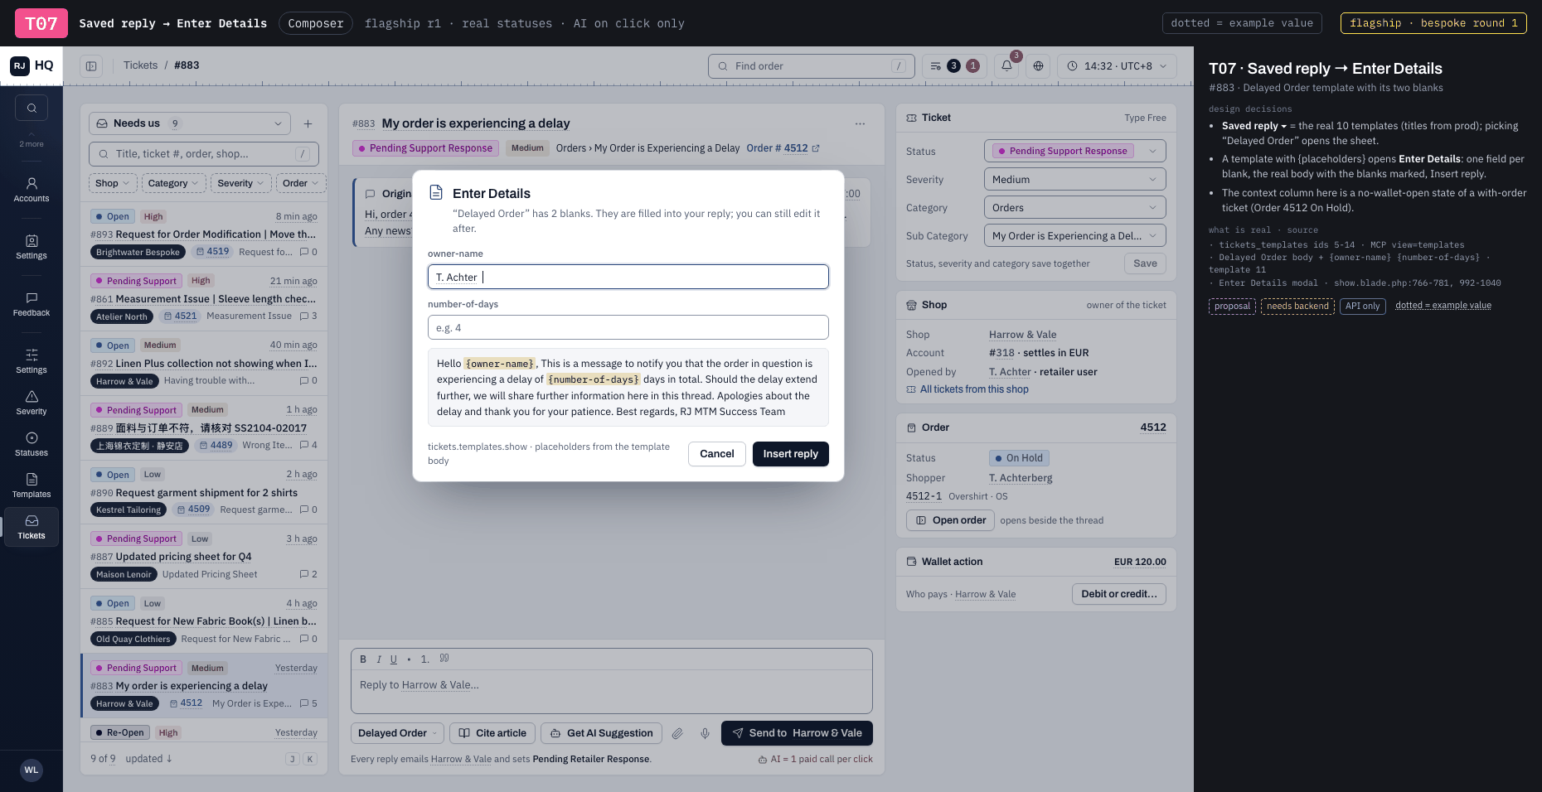Expand the Severity dropdown in Ticket panel
The image size is (1542, 792).
[x=1074, y=180]
